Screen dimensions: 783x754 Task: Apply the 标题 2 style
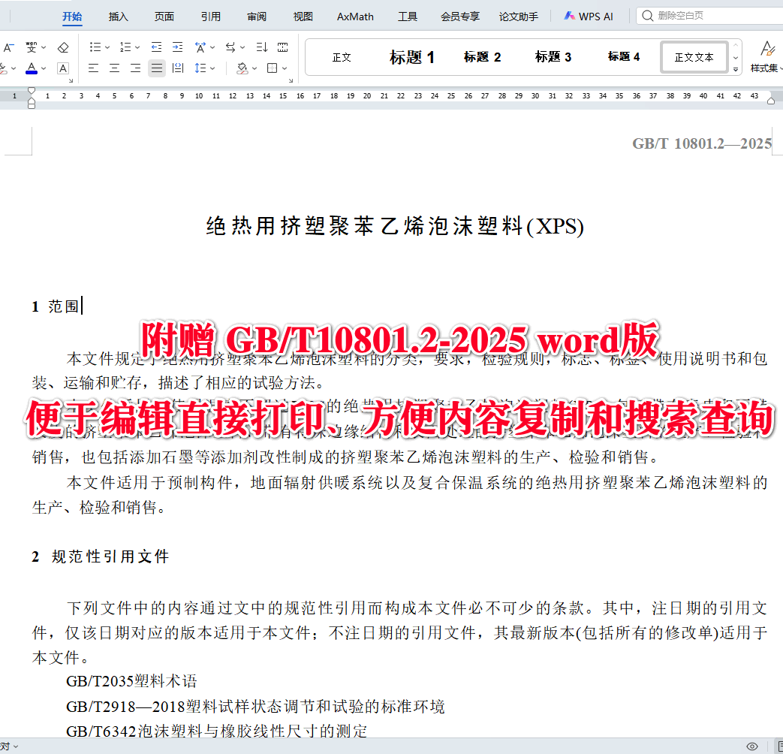coord(483,58)
